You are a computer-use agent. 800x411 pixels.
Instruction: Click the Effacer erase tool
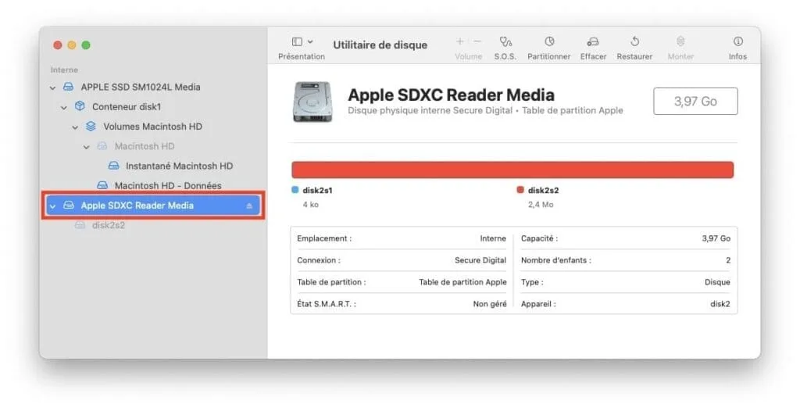click(x=593, y=48)
